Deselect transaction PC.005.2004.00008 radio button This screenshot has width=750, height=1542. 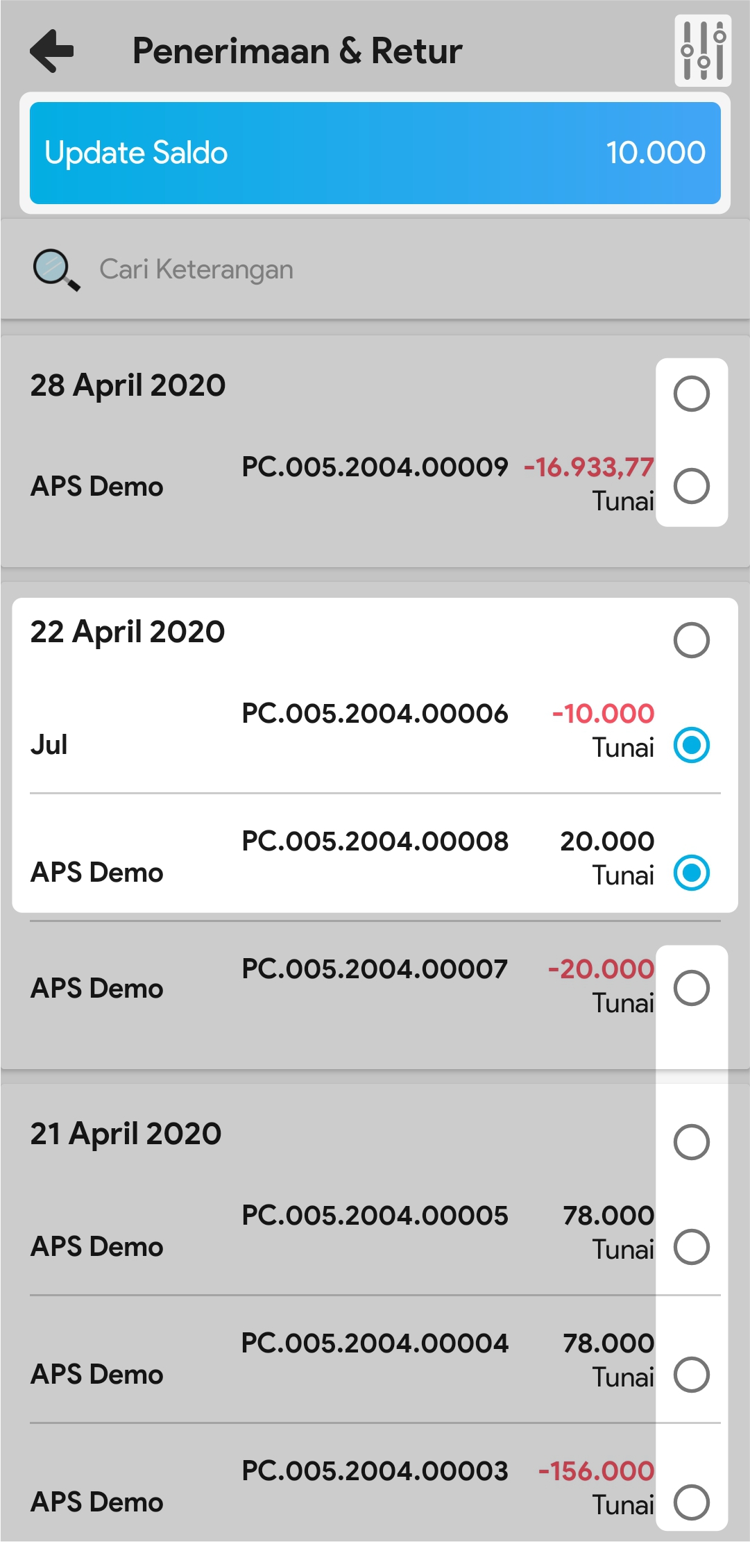(691, 873)
